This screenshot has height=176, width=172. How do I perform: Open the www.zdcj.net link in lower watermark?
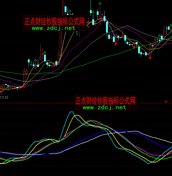pyautogui.click(x=104, y=108)
